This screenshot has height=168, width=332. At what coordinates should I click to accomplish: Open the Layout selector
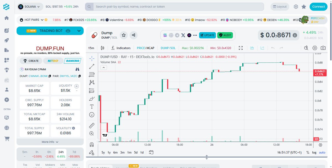[279, 7]
